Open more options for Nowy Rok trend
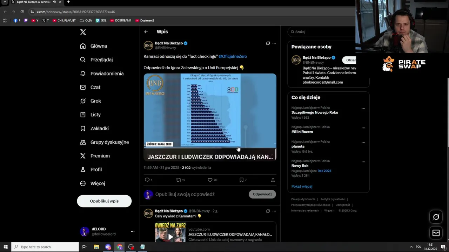Screen dimensions: 449x252 click(x=363, y=162)
